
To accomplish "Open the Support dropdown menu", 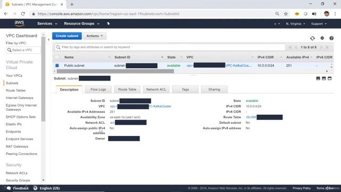I will coord(319,23).
